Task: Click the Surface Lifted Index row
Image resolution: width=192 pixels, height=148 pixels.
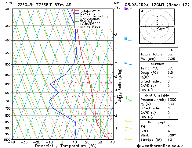Action: click(159, 81)
